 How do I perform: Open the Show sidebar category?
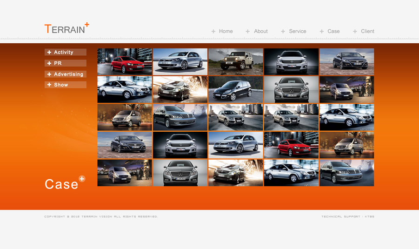pyautogui.click(x=61, y=85)
